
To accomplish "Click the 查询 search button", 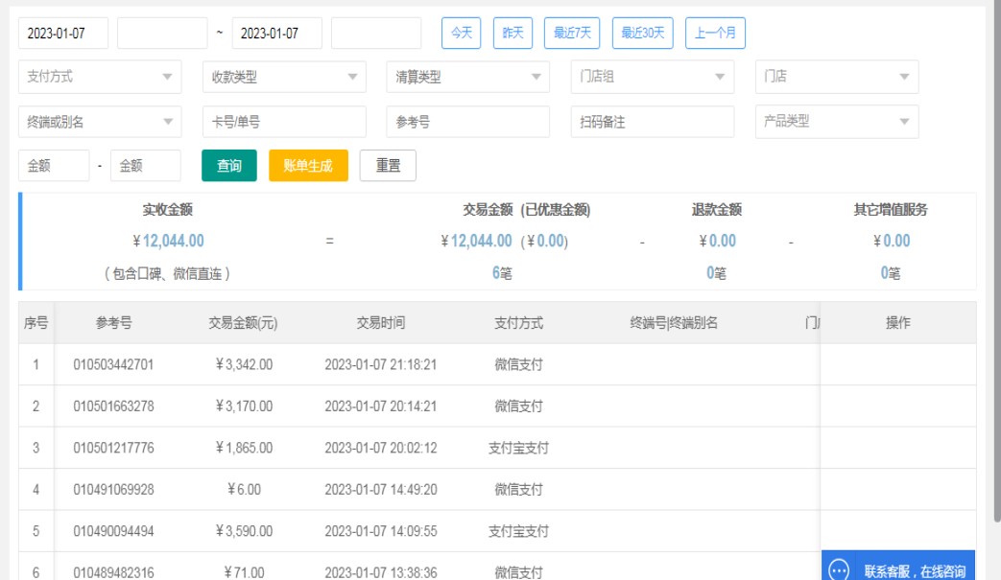I will [x=229, y=166].
